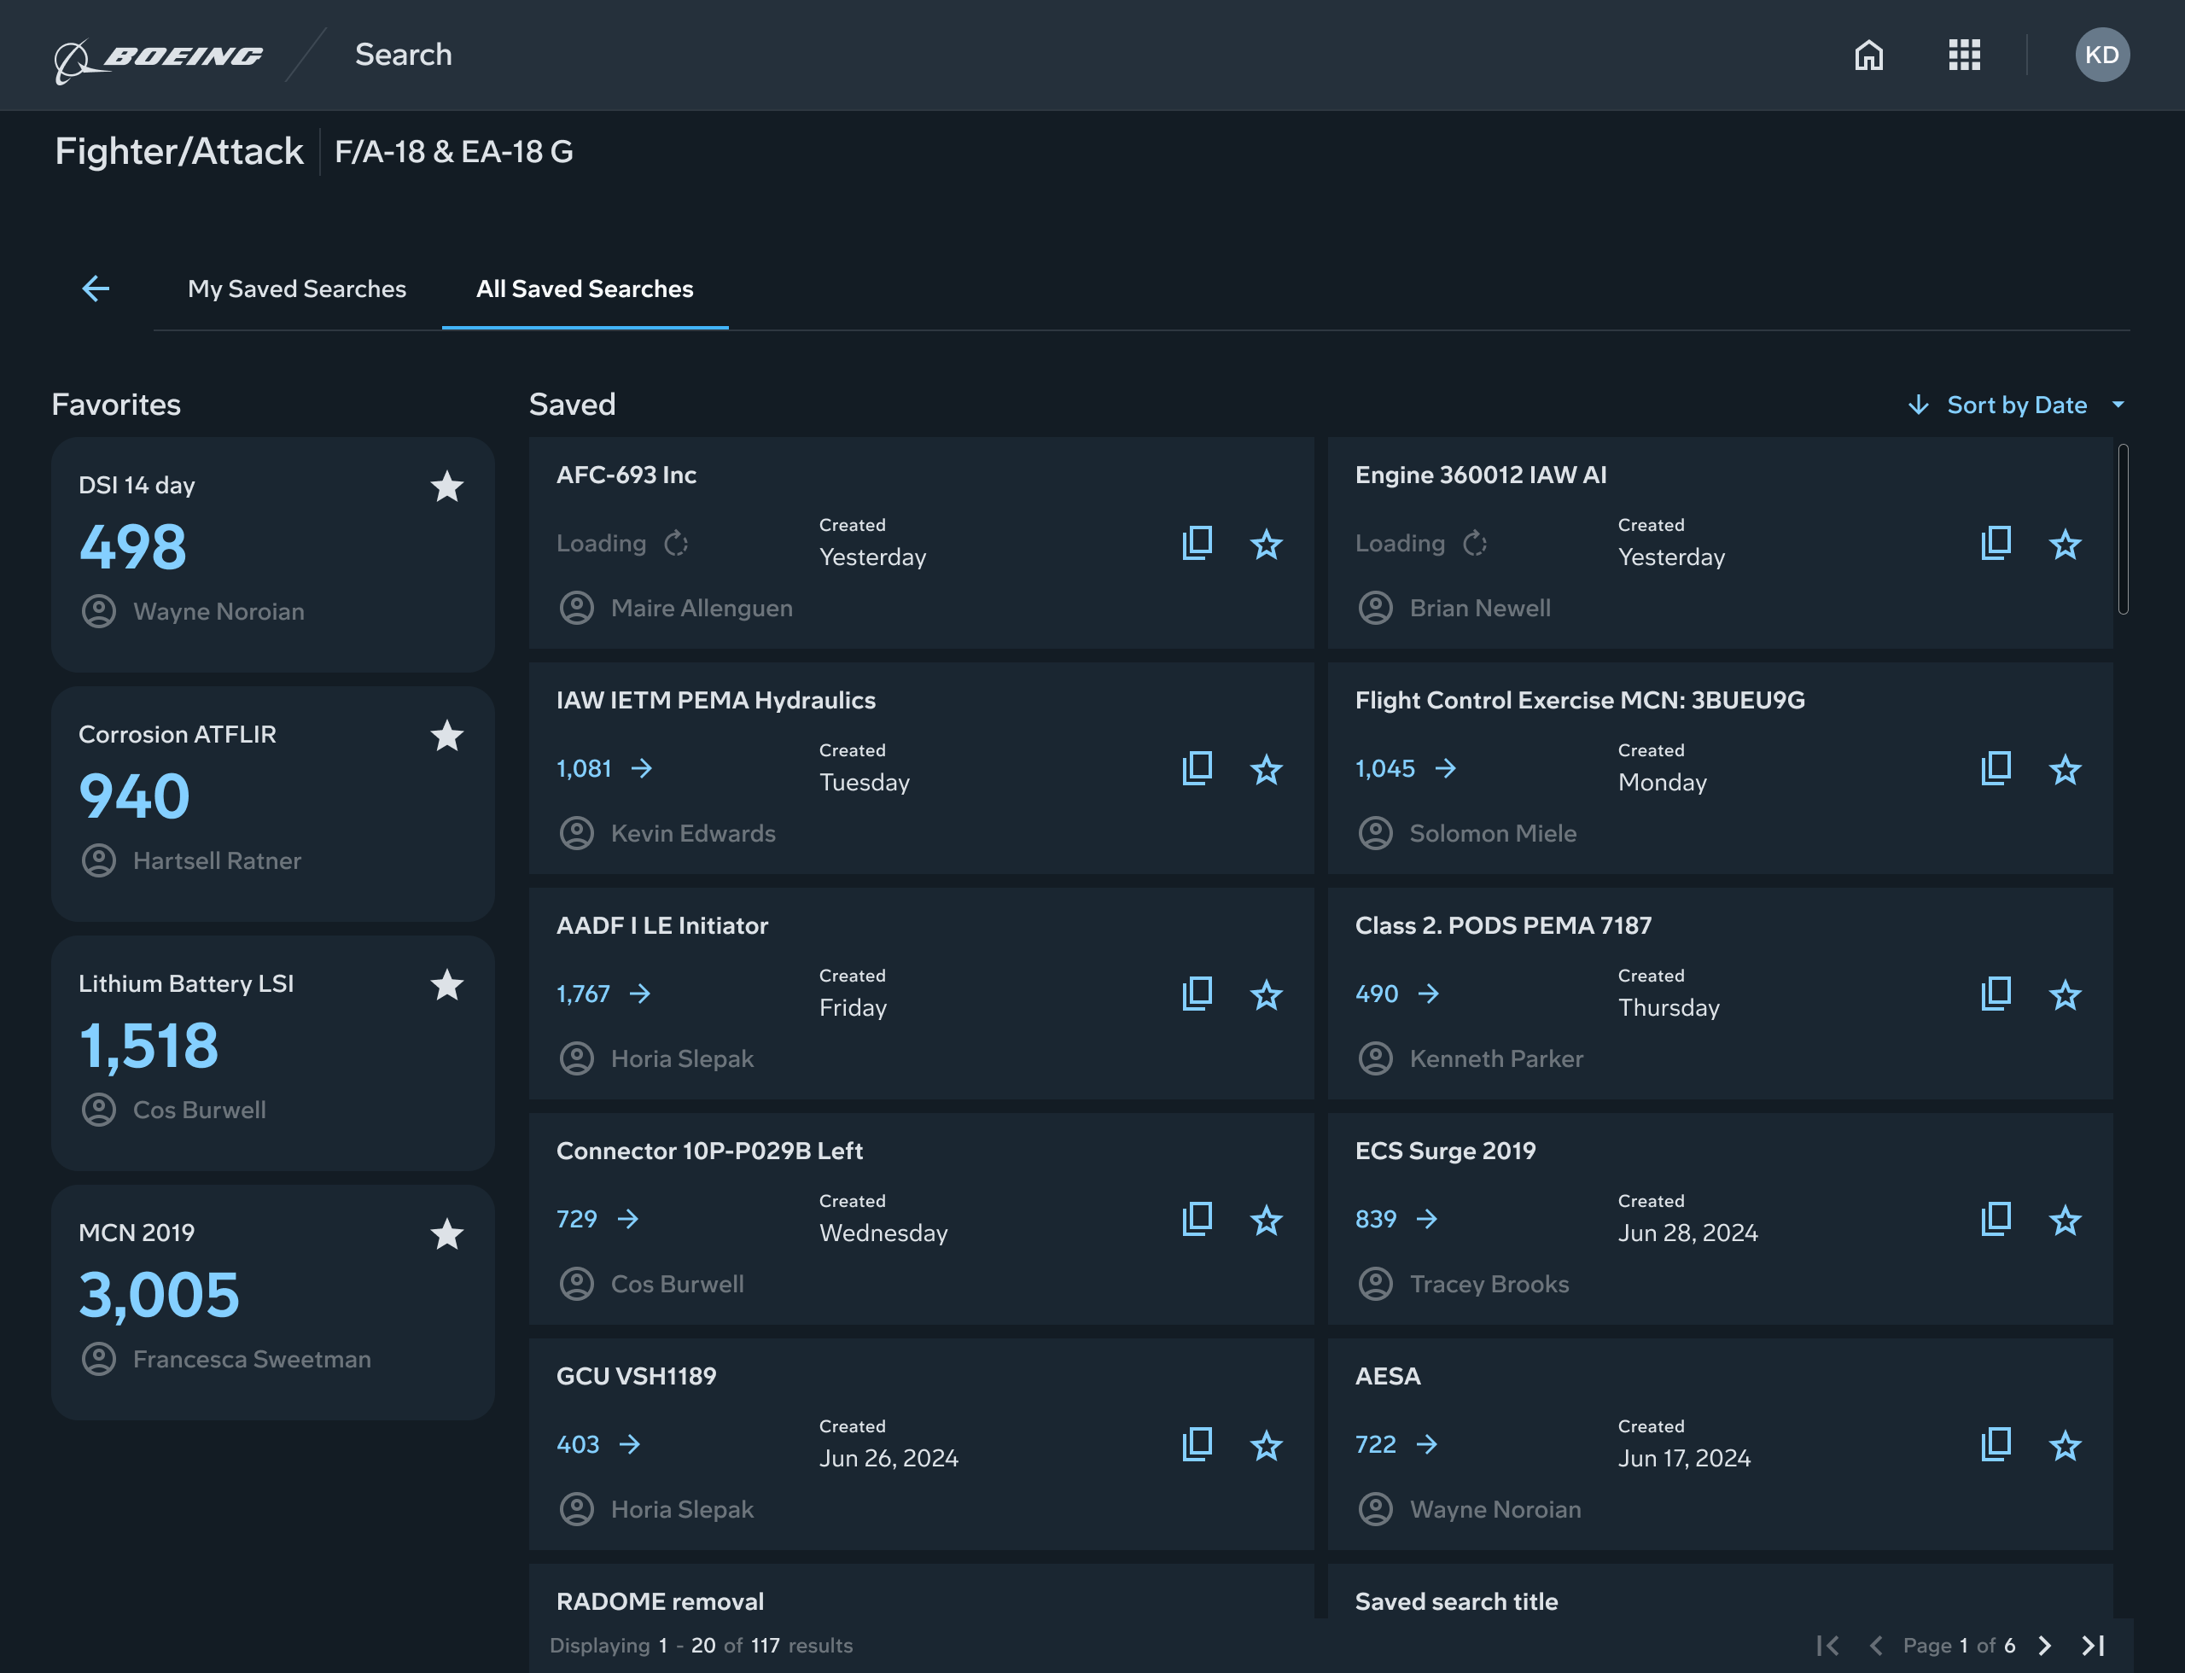Viewport: 2185px width, 1673px height.
Task: Favorite the AFC-693 Inc search
Action: (1266, 544)
